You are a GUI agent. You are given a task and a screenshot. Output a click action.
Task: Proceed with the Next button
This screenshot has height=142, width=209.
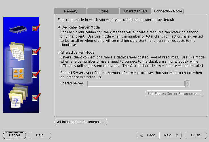[170, 135]
